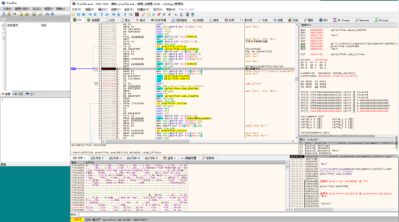The height and width of the screenshot is (222, 399).
Task: Restart the debugged program toolbar icon
Action: click(x=78, y=14)
